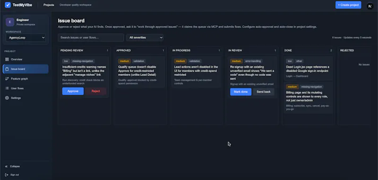Click the low tag on pending review card
Viewport: 378px width, 180px height.
(x=66, y=61)
